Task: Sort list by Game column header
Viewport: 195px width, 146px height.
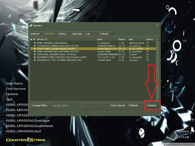Action: click(107, 39)
